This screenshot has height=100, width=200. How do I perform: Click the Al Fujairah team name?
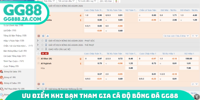[x=46, y=63]
